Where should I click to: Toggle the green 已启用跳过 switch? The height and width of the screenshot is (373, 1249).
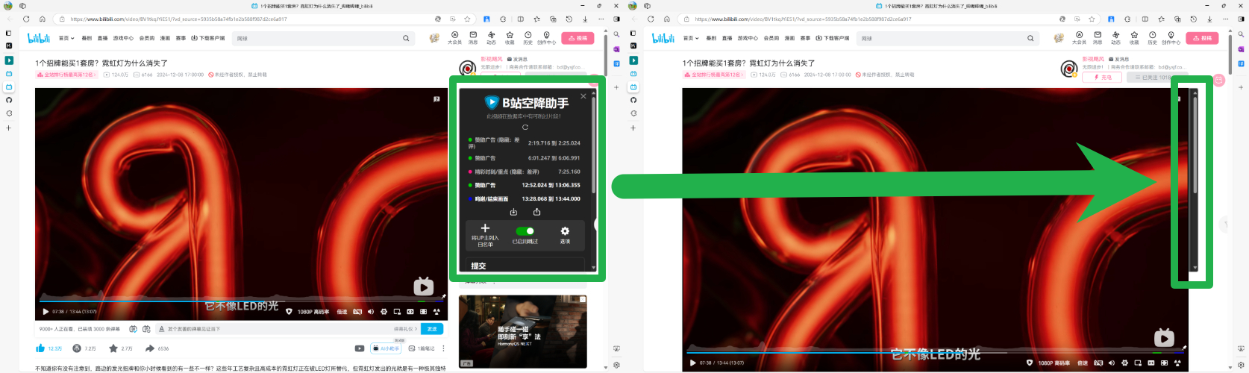[525, 231]
